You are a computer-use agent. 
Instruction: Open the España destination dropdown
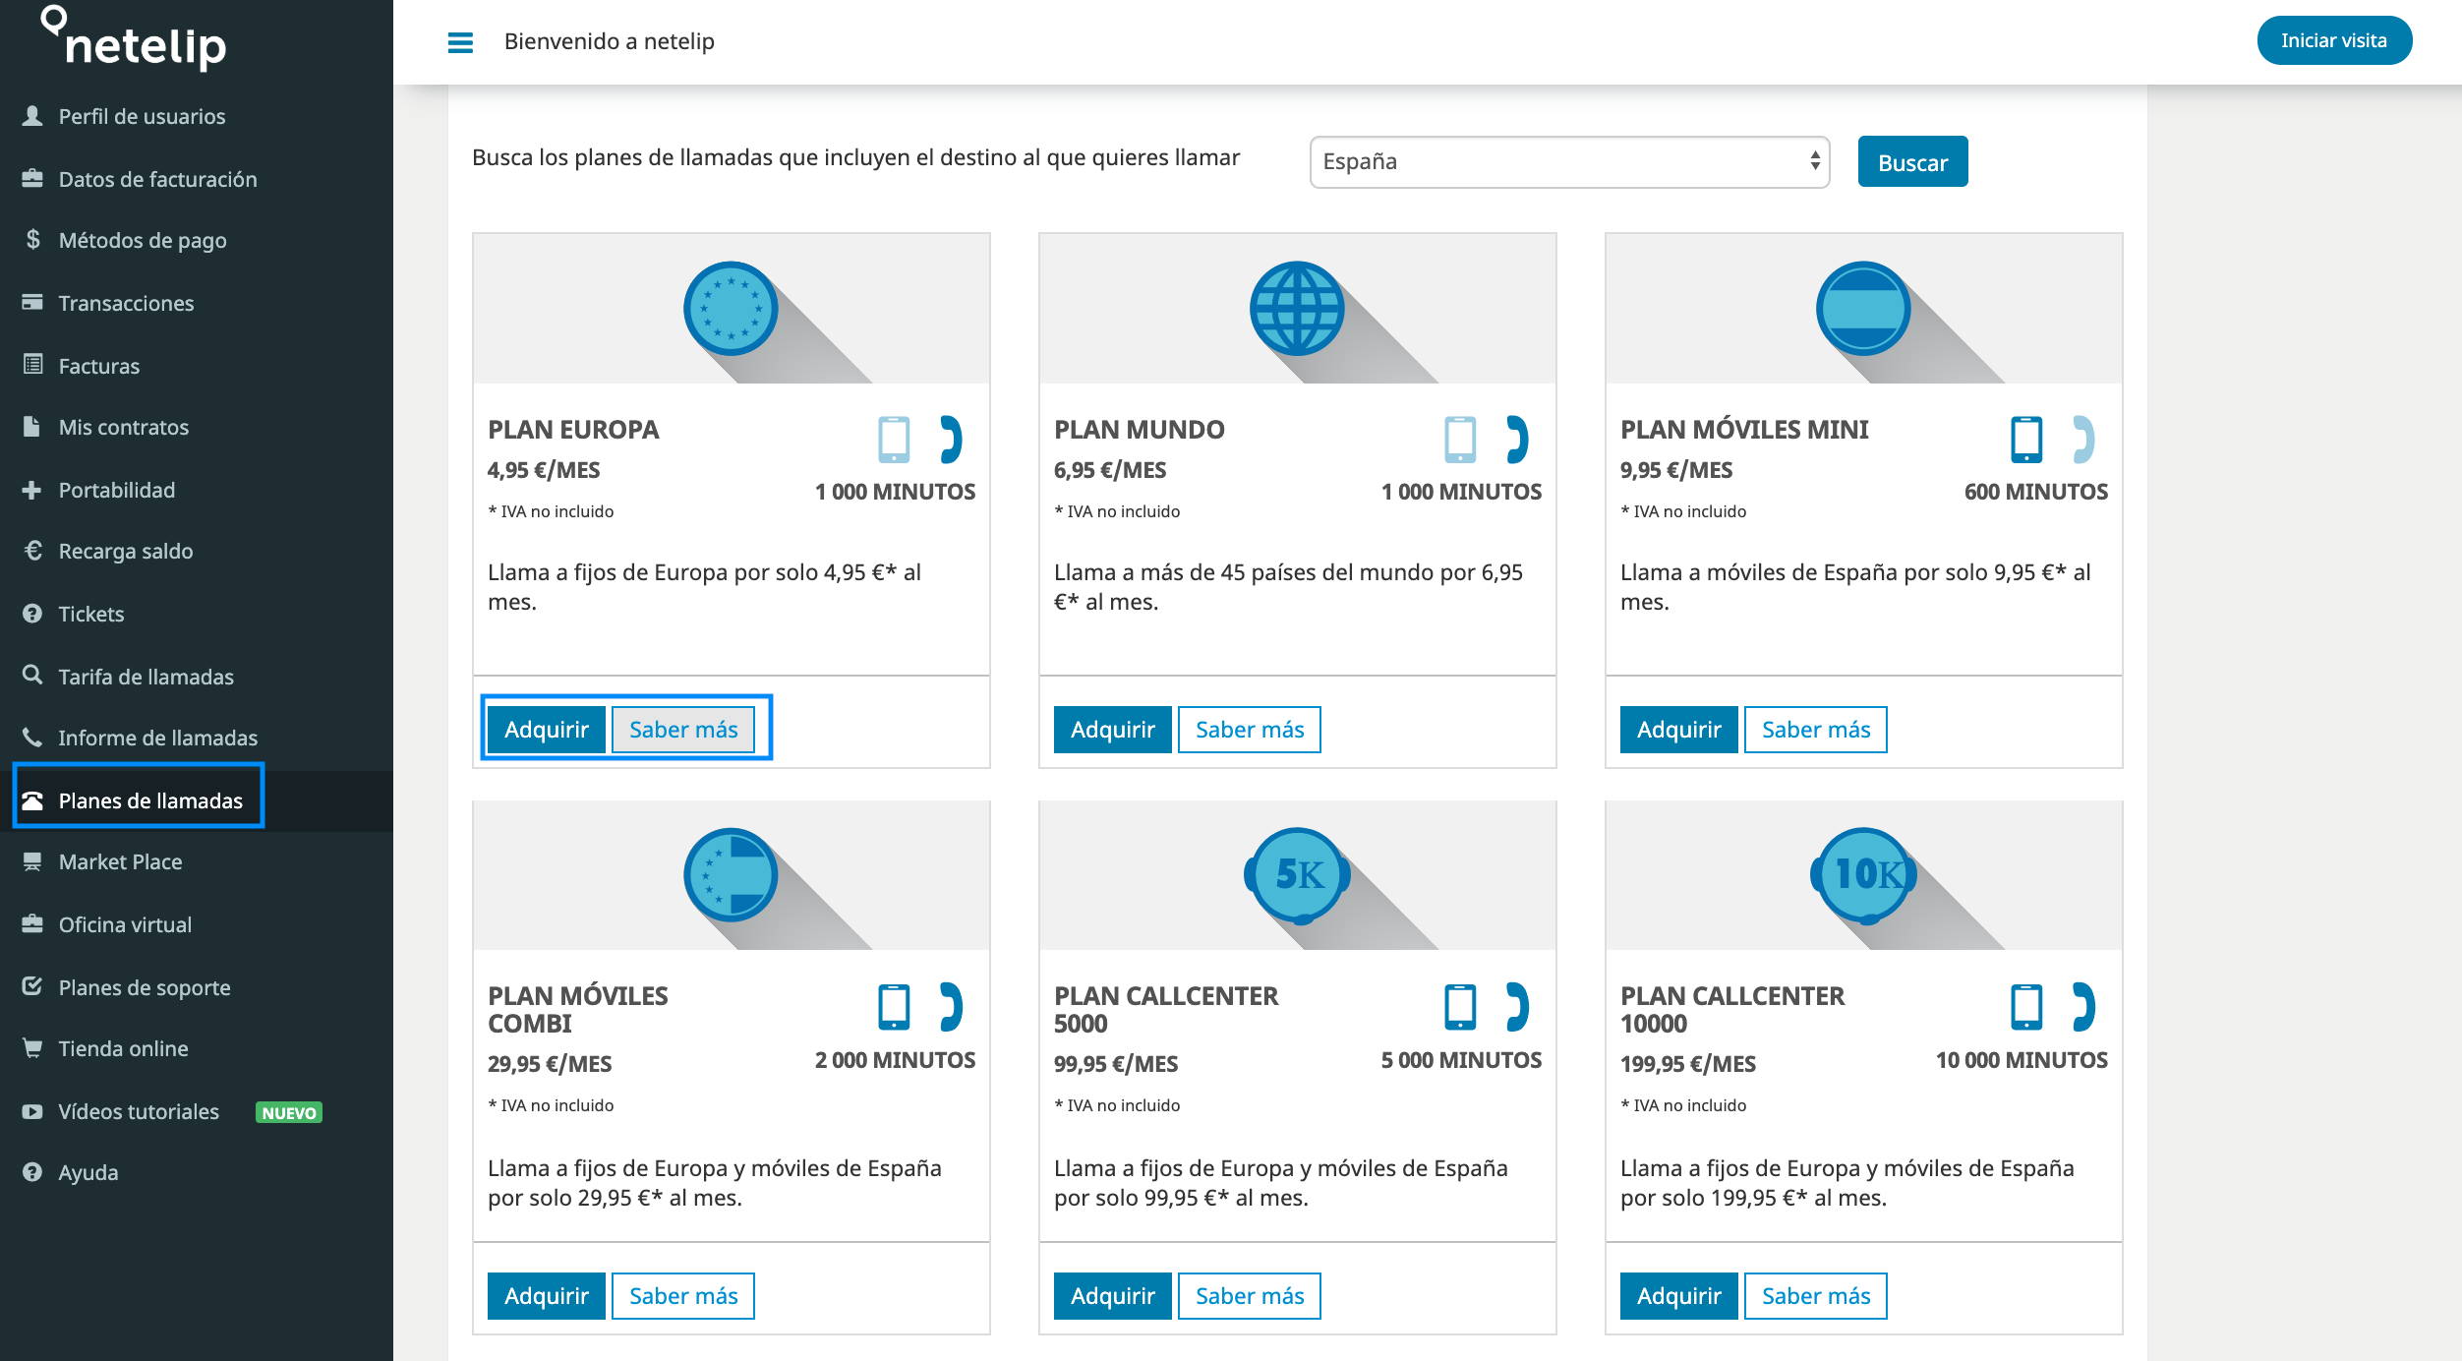tap(1569, 162)
